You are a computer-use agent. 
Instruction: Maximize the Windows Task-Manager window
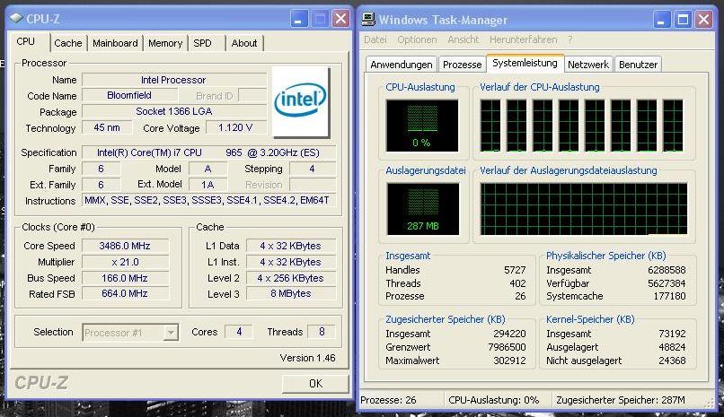click(x=683, y=20)
